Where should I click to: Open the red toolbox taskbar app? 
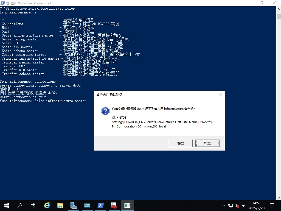[x=114, y=205]
